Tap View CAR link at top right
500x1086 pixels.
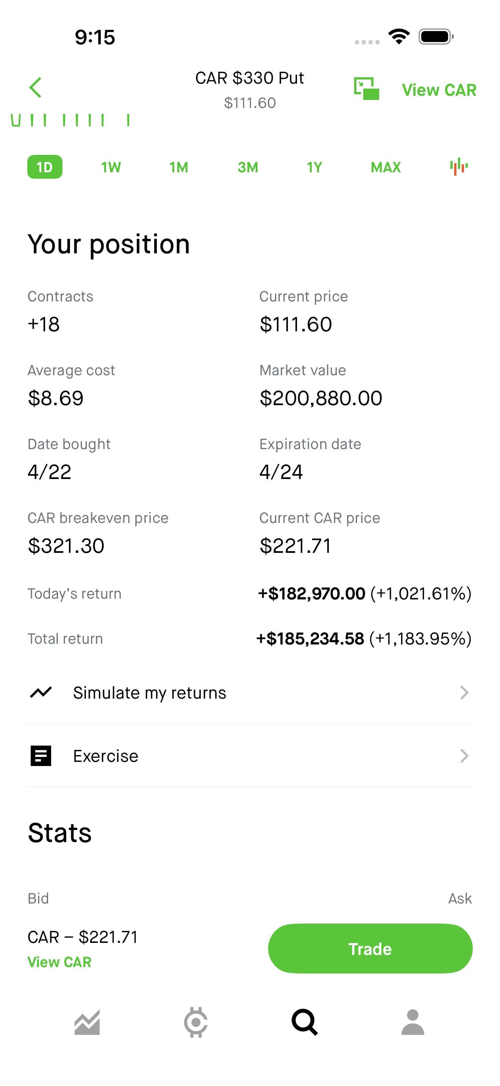tap(439, 90)
